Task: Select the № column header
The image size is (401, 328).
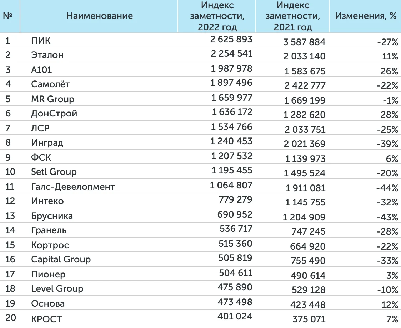Action: click(x=8, y=16)
